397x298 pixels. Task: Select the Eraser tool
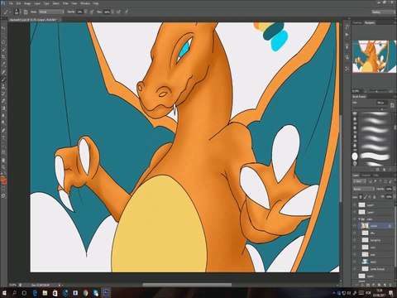click(x=3, y=101)
